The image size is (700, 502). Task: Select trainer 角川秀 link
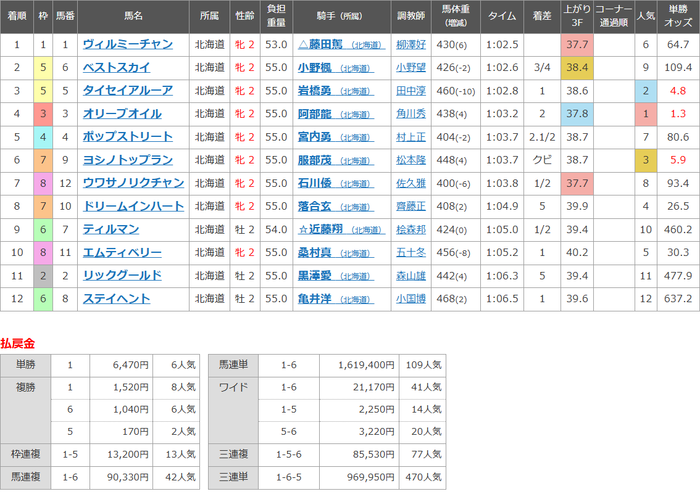pyautogui.click(x=410, y=114)
